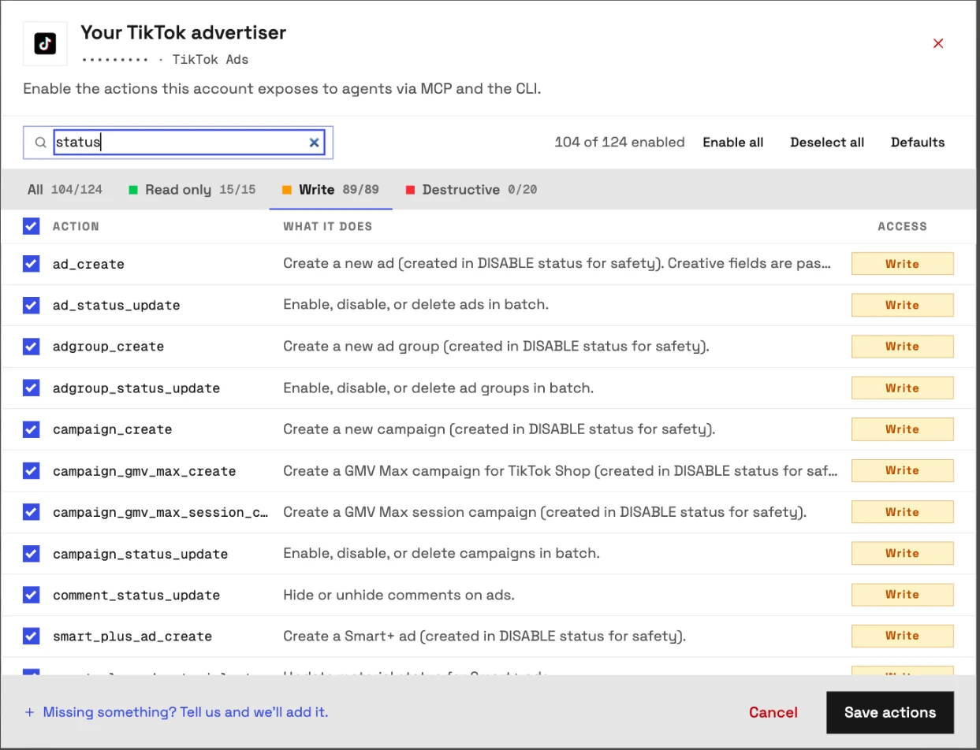The width and height of the screenshot is (980, 750).
Task: Open the Destructive tab
Action: [x=471, y=190]
